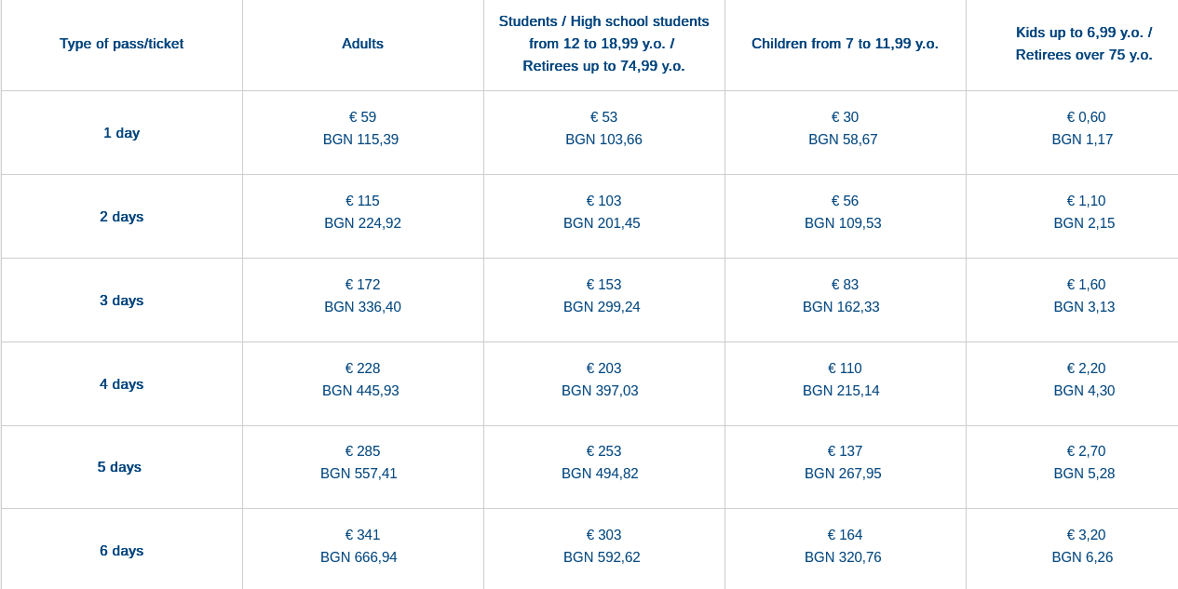Select the BGN 320,76 children 6 days price
Viewport: 1178px width, 589px height.
843,557
